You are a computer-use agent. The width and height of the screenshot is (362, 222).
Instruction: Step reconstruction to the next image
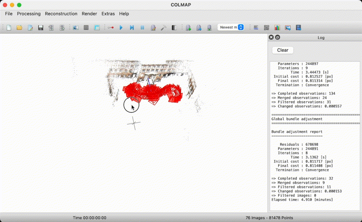point(132,28)
